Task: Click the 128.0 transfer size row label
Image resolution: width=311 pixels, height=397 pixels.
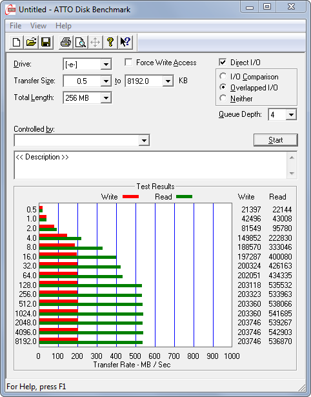Action: 28,285
